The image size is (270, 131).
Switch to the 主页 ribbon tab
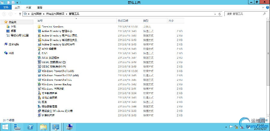[17, 7]
